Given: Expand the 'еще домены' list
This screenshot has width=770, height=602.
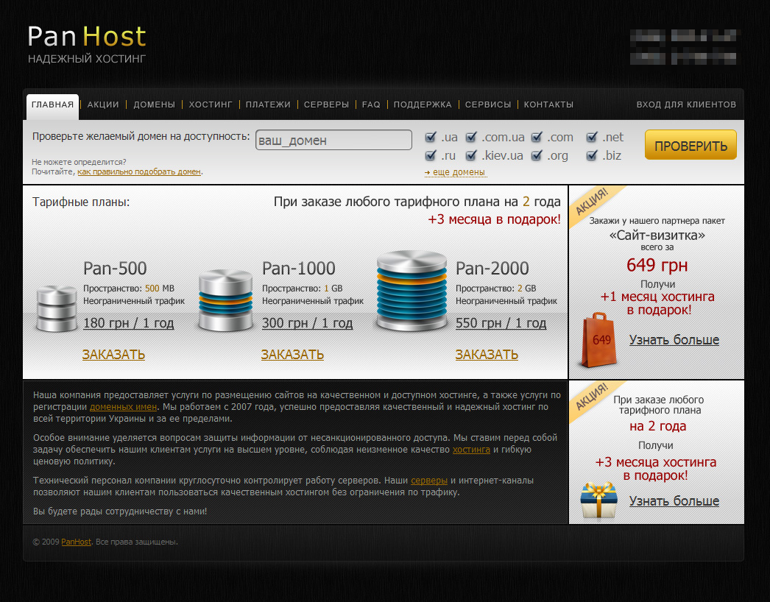Looking at the screenshot, I should click(x=455, y=172).
